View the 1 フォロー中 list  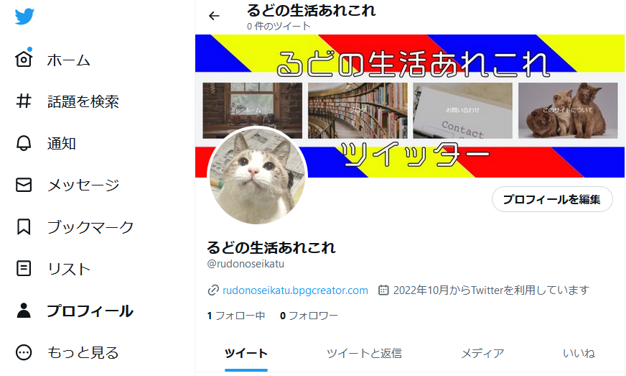click(x=236, y=316)
